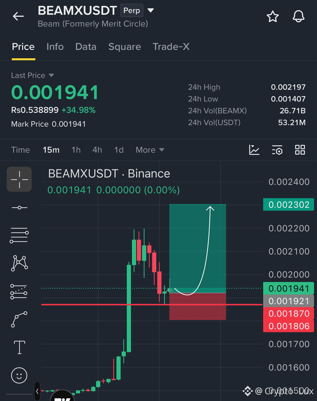Click the 0.001806 stop price label
Viewport: 317px width, 401px height.
[x=289, y=326]
